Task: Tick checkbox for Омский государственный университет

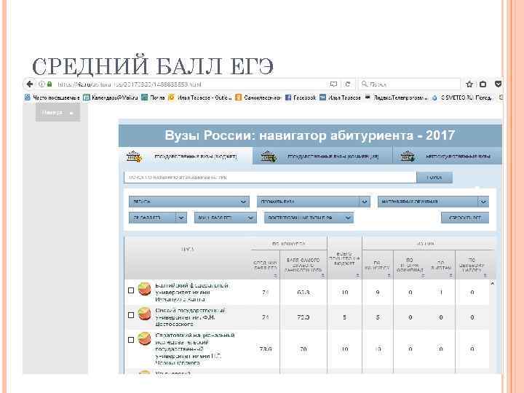Action: (x=131, y=315)
